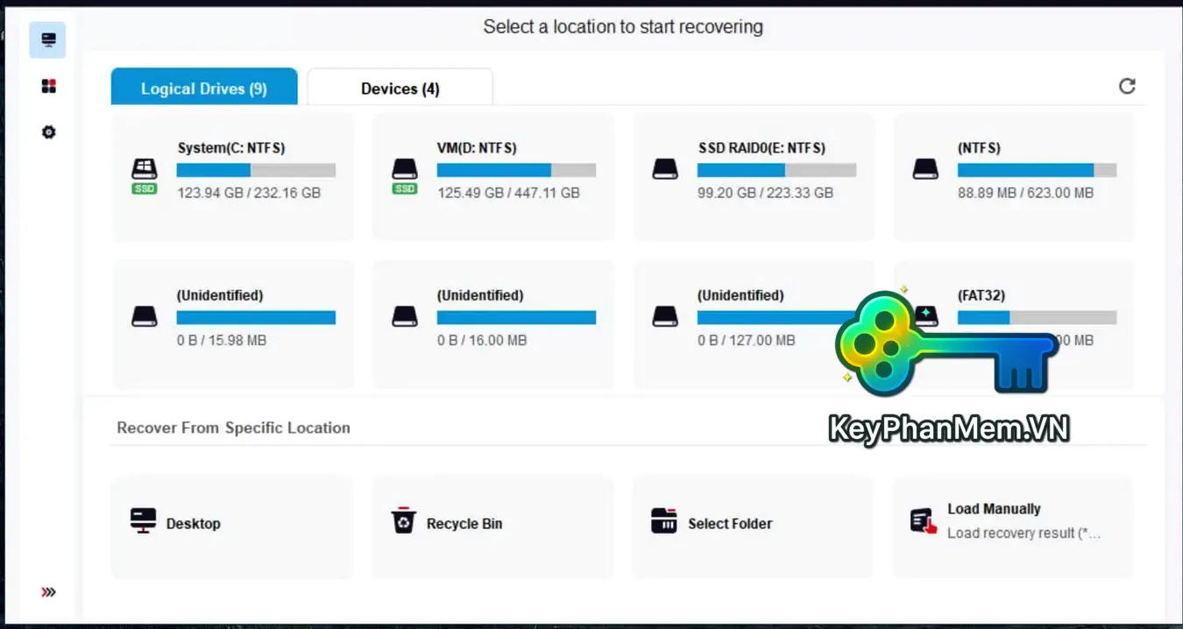Choose the SSD RAID0(E: NTFS) drive
The image size is (1183, 629).
click(x=752, y=175)
